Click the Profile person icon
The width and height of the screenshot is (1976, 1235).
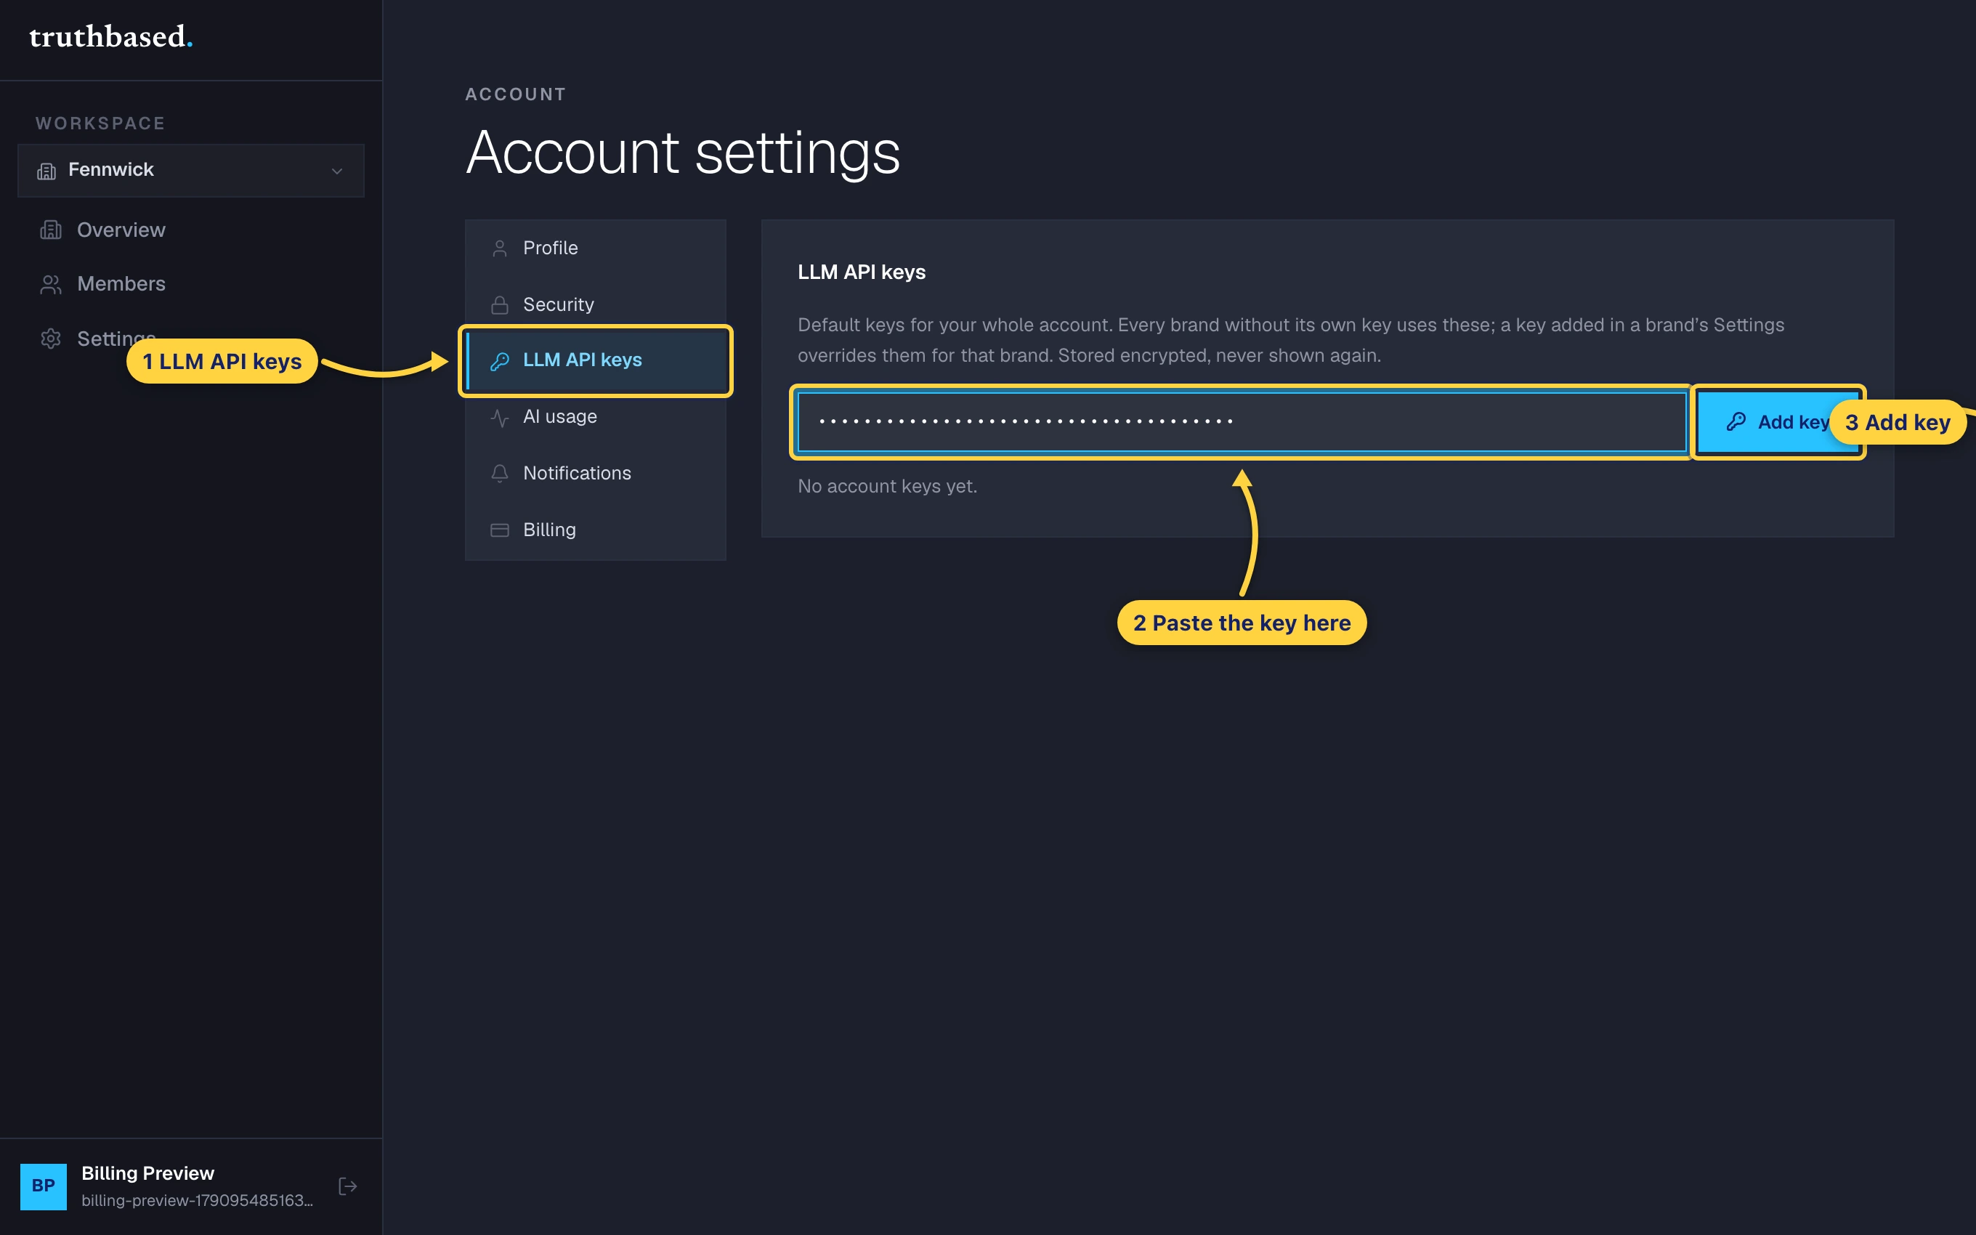click(x=500, y=248)
